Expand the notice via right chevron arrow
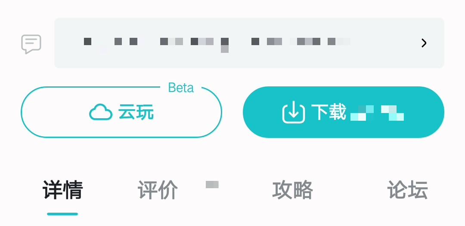This screenshot has height=226, width=465. [x=424, y=43]
